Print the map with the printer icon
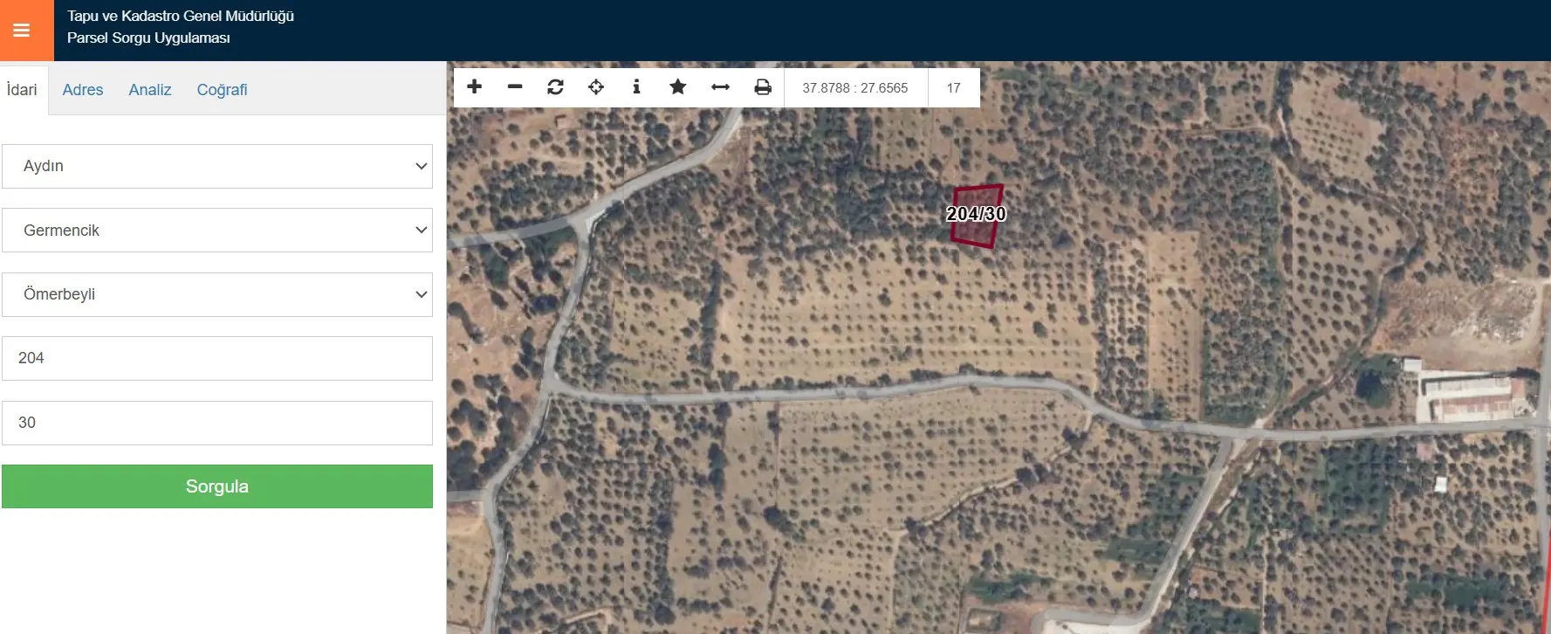The height and width of the screenshot is (634, 1551). tap(763, 87)
